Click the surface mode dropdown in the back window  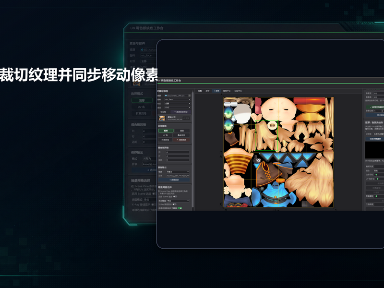click(x=150, y=200)
